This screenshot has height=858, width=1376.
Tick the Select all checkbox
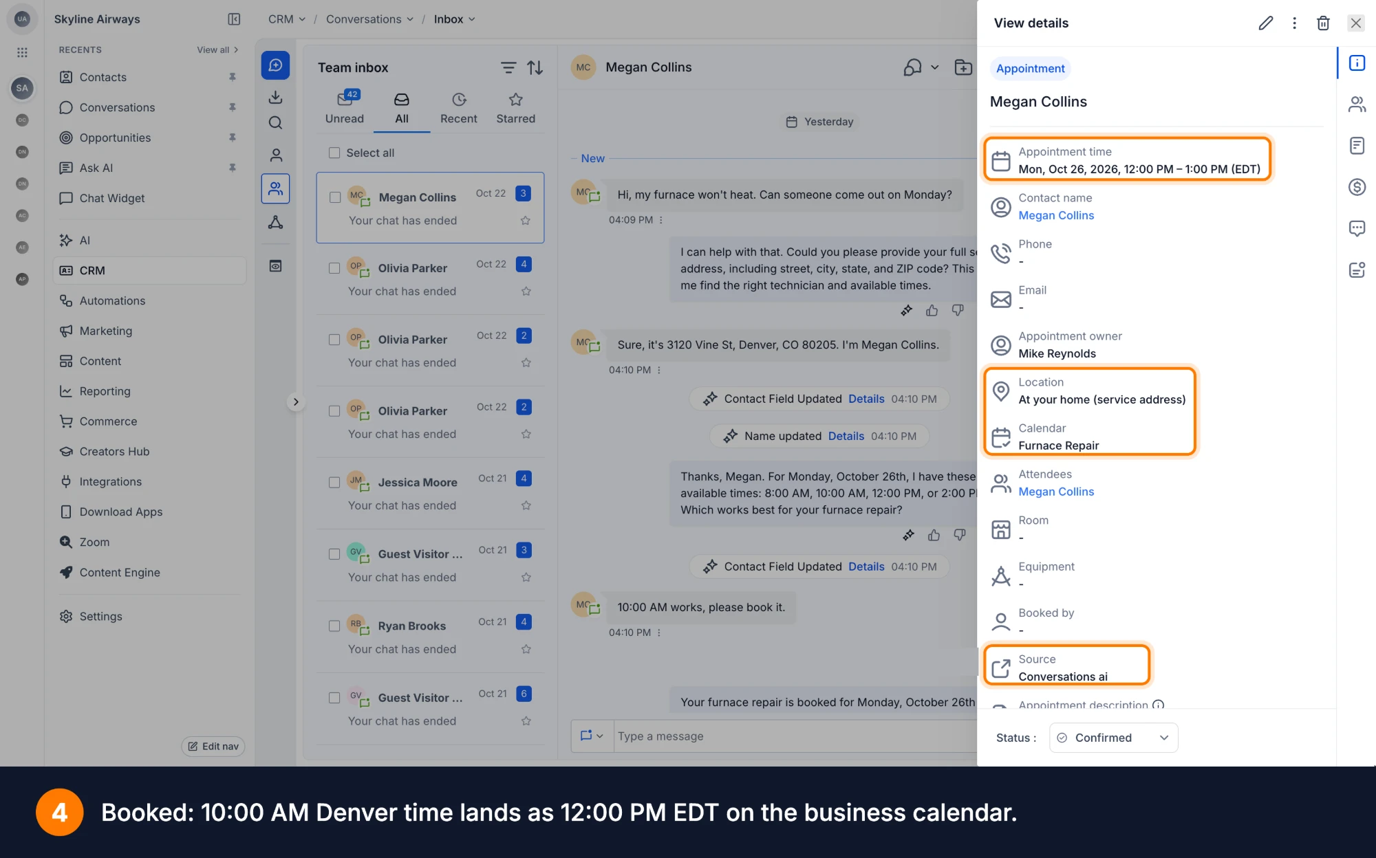coord(334,153)
